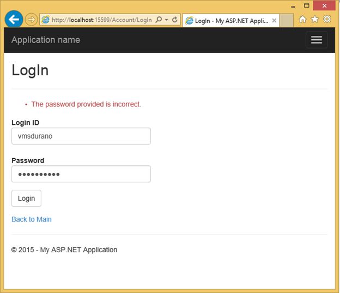The height and width of the screenshot is (293, 340).
Task: Click into the Password field
Action: click(81, 174)
